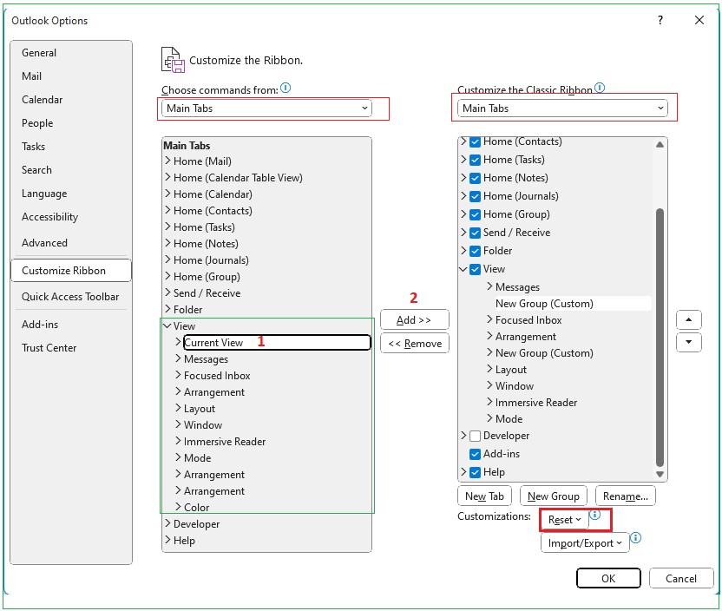
Task: Uncheck Home (Group) checkbox
Action: (x=476, y=214)
